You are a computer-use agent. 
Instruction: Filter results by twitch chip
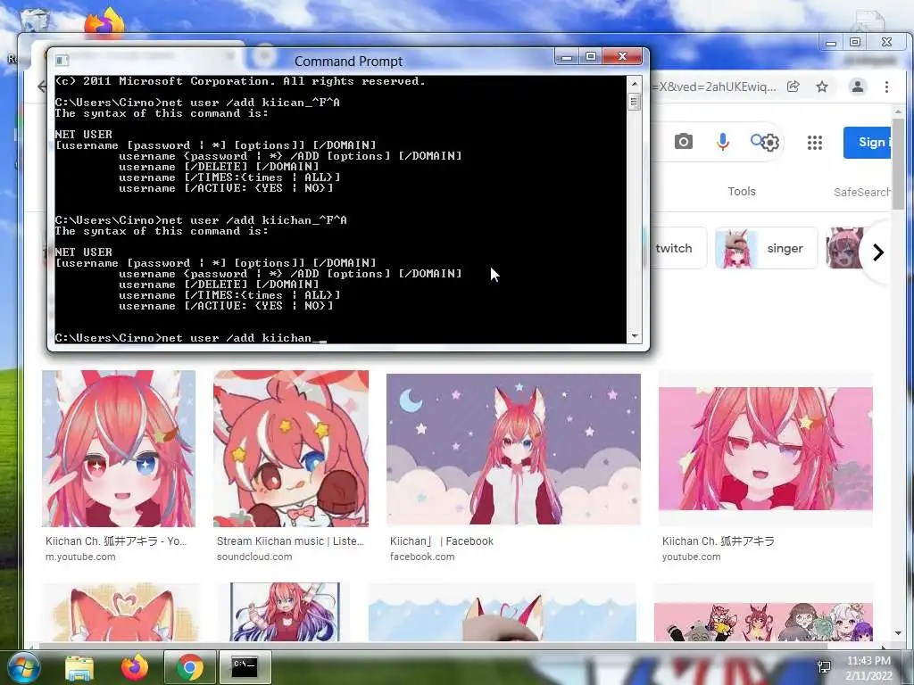tap(675, 248)
